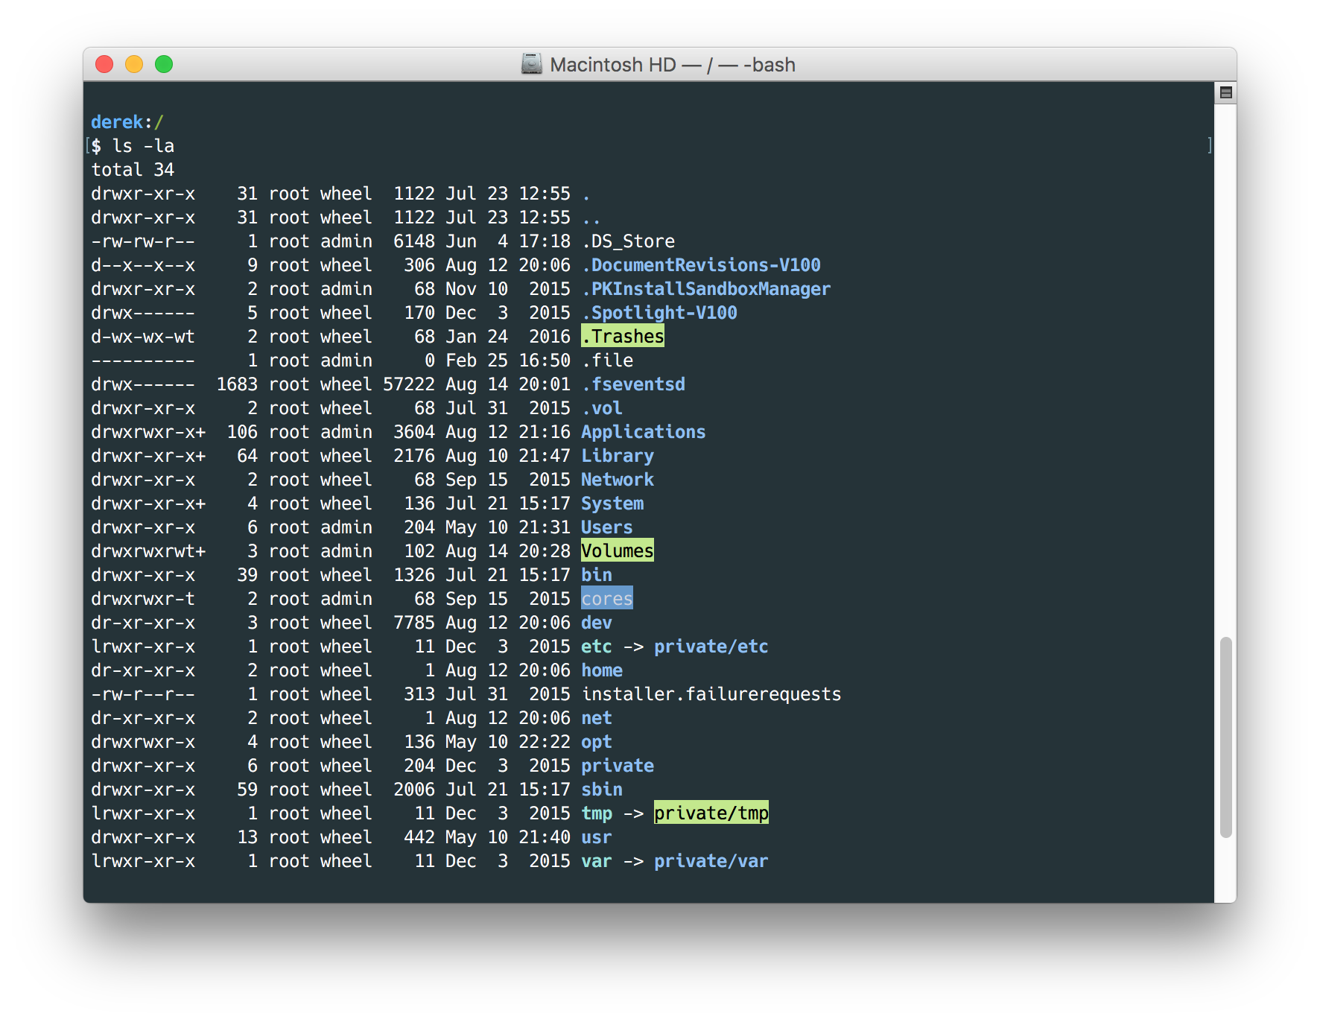
Task: Click the size value '3604'
Action: pyautogui.click(x=414, y=432)
